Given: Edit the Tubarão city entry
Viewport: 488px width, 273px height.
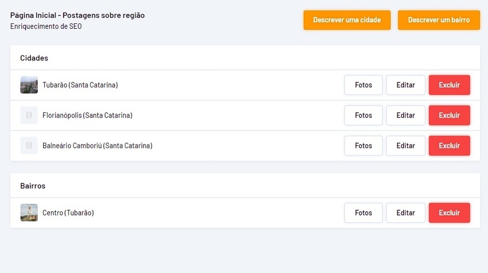Looking at the screenshot, I should coord(406,85).
